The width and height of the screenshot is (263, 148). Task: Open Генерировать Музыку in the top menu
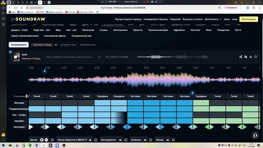pyautogui.click(x=155, y=19)
